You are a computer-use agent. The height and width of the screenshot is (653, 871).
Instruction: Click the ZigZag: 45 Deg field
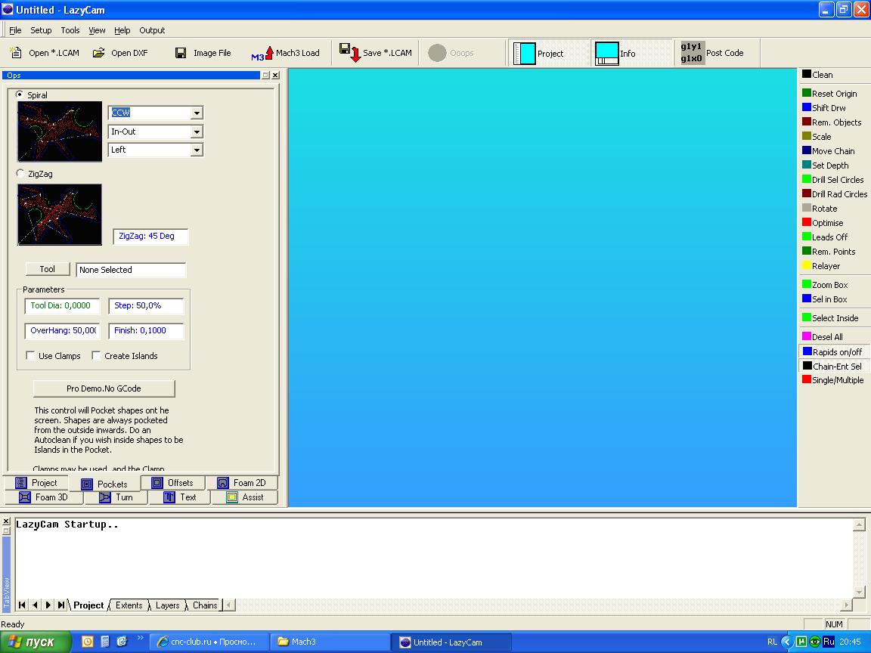150,236
